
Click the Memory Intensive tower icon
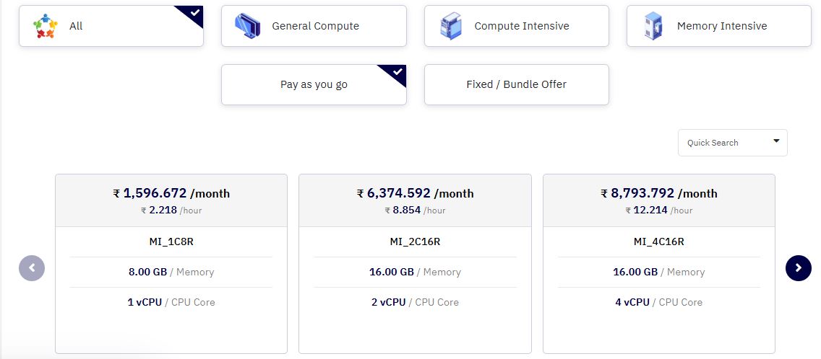[x=653, y=26]
